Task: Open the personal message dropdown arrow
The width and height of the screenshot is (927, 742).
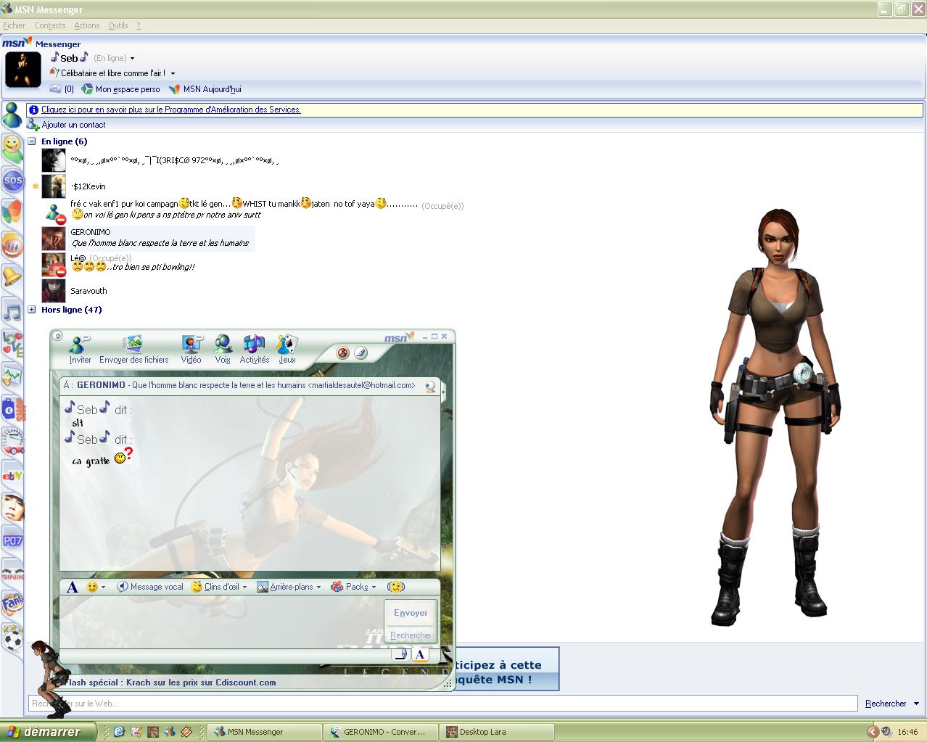Action: click(x=173, y=73)
